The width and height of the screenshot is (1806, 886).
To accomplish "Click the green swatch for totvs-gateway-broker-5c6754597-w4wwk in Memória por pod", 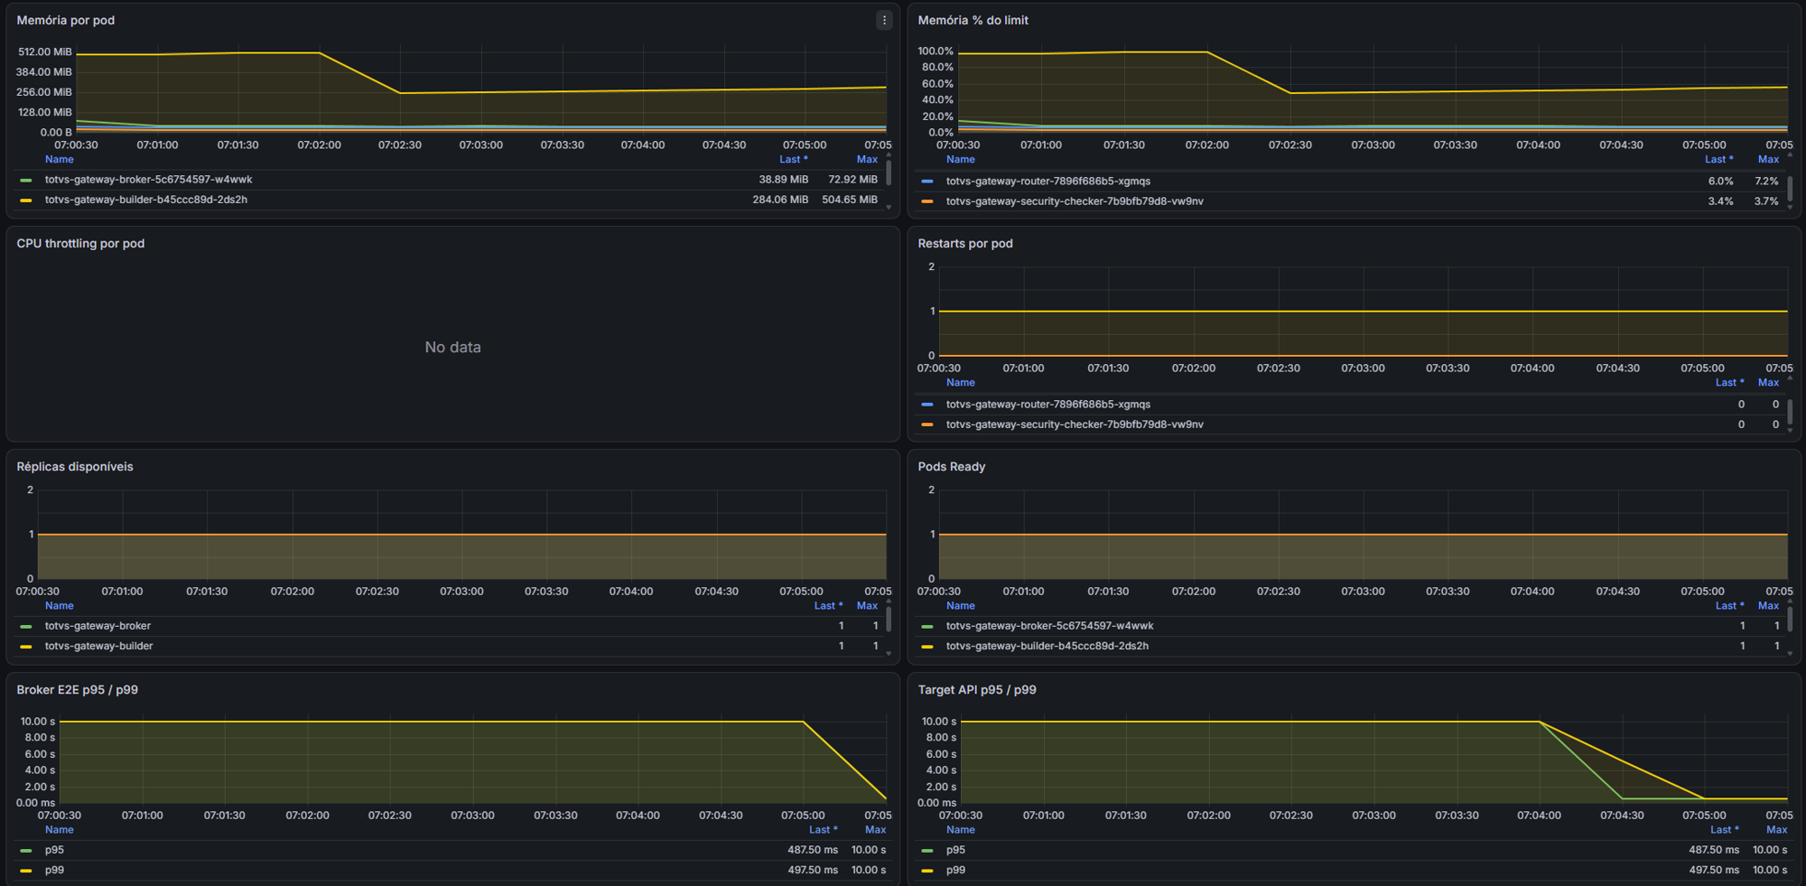I will click(26, 180).
